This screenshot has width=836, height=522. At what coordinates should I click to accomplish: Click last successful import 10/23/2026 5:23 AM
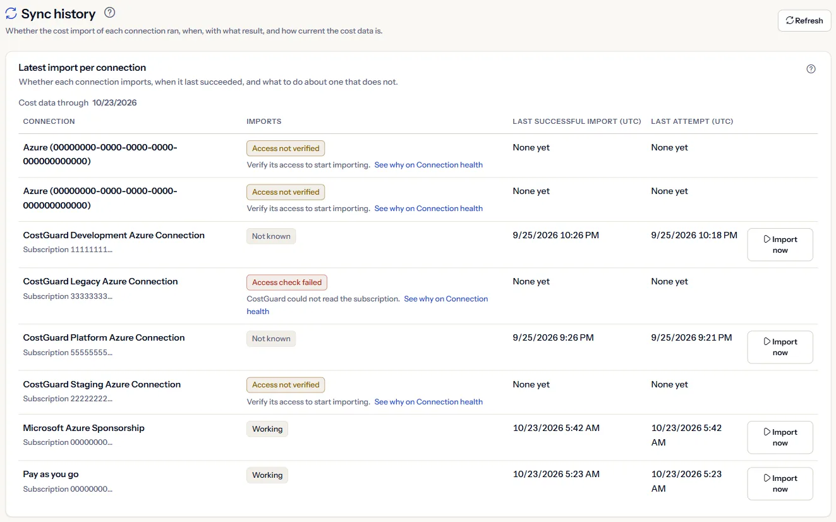pos(556,474)
